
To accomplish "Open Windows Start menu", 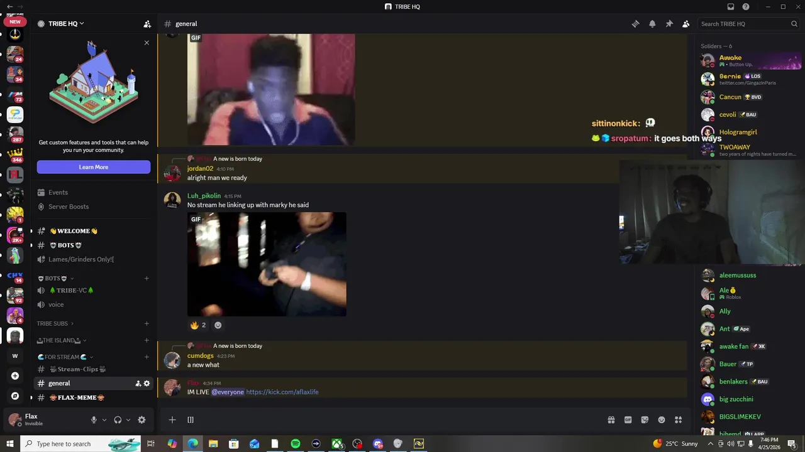I will pyautogui.click(x=10, y=444).
